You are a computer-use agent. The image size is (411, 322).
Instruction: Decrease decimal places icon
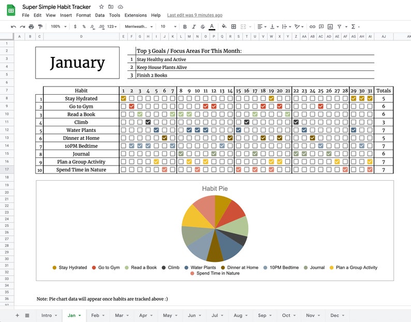pyautogui.click(x=92, y=26)
